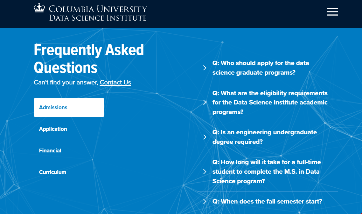The width and height of the screenshot is (362, 214).
Task: Expand chevron beside fall semester start question
Action: [205, 202]
